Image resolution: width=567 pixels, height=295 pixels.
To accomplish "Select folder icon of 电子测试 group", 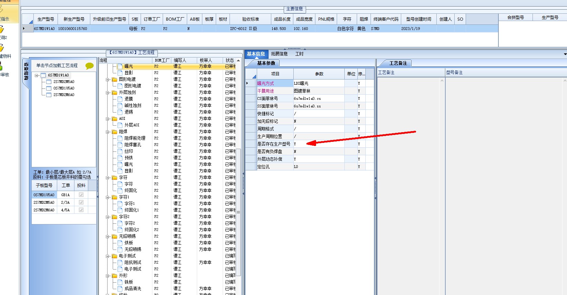I will pos(115,256).
